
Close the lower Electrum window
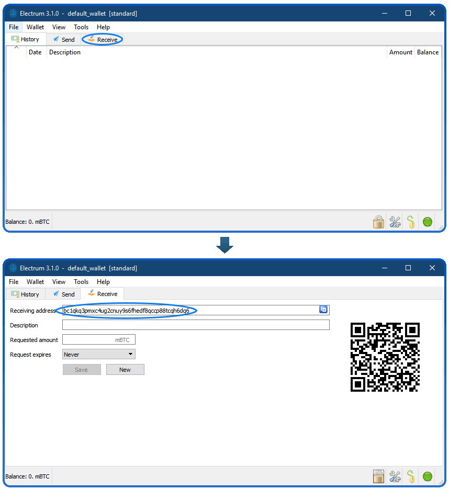point(432,268)
